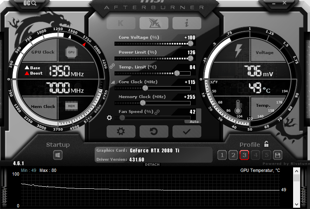
Task: Apply settings with the checkmark button
Action: tap(187, 132)
